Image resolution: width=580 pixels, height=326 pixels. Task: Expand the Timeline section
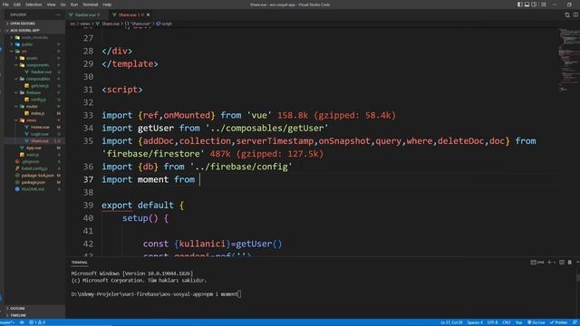tap(18, 315)
